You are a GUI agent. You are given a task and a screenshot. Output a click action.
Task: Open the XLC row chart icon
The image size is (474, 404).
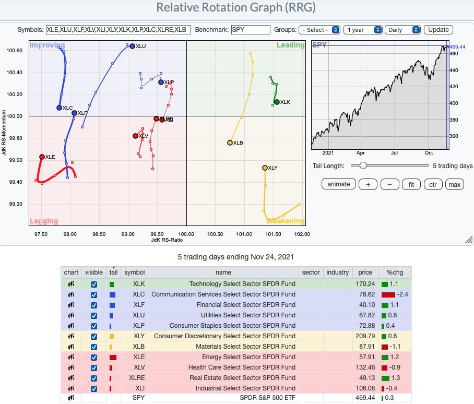coord(71,294)
